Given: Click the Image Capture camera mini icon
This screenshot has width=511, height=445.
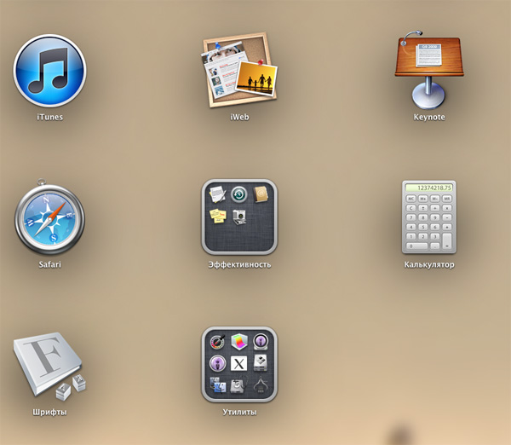Looking at the screenshot, I should coord(239,217).
